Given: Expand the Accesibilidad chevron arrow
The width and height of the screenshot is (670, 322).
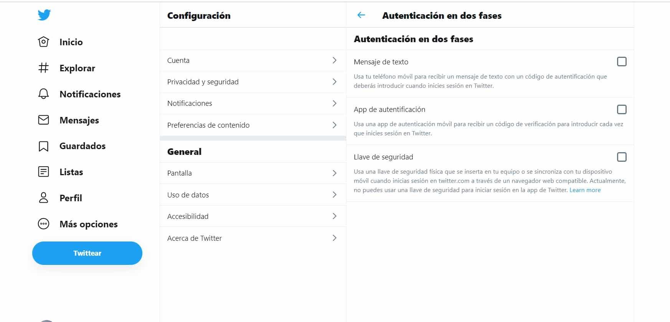Looking at the screenshot, I should [334, 216].
